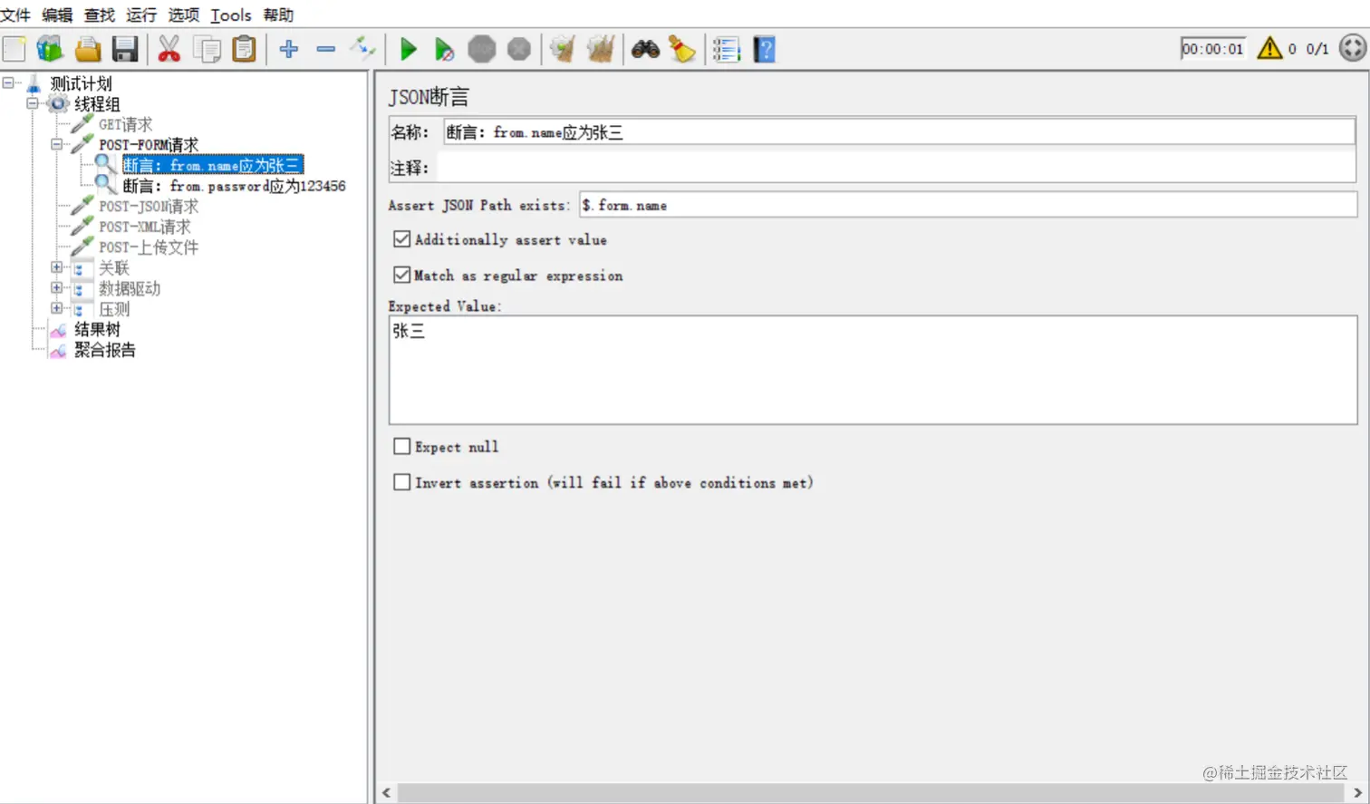Click Start no pauses icon

[444, 50]
